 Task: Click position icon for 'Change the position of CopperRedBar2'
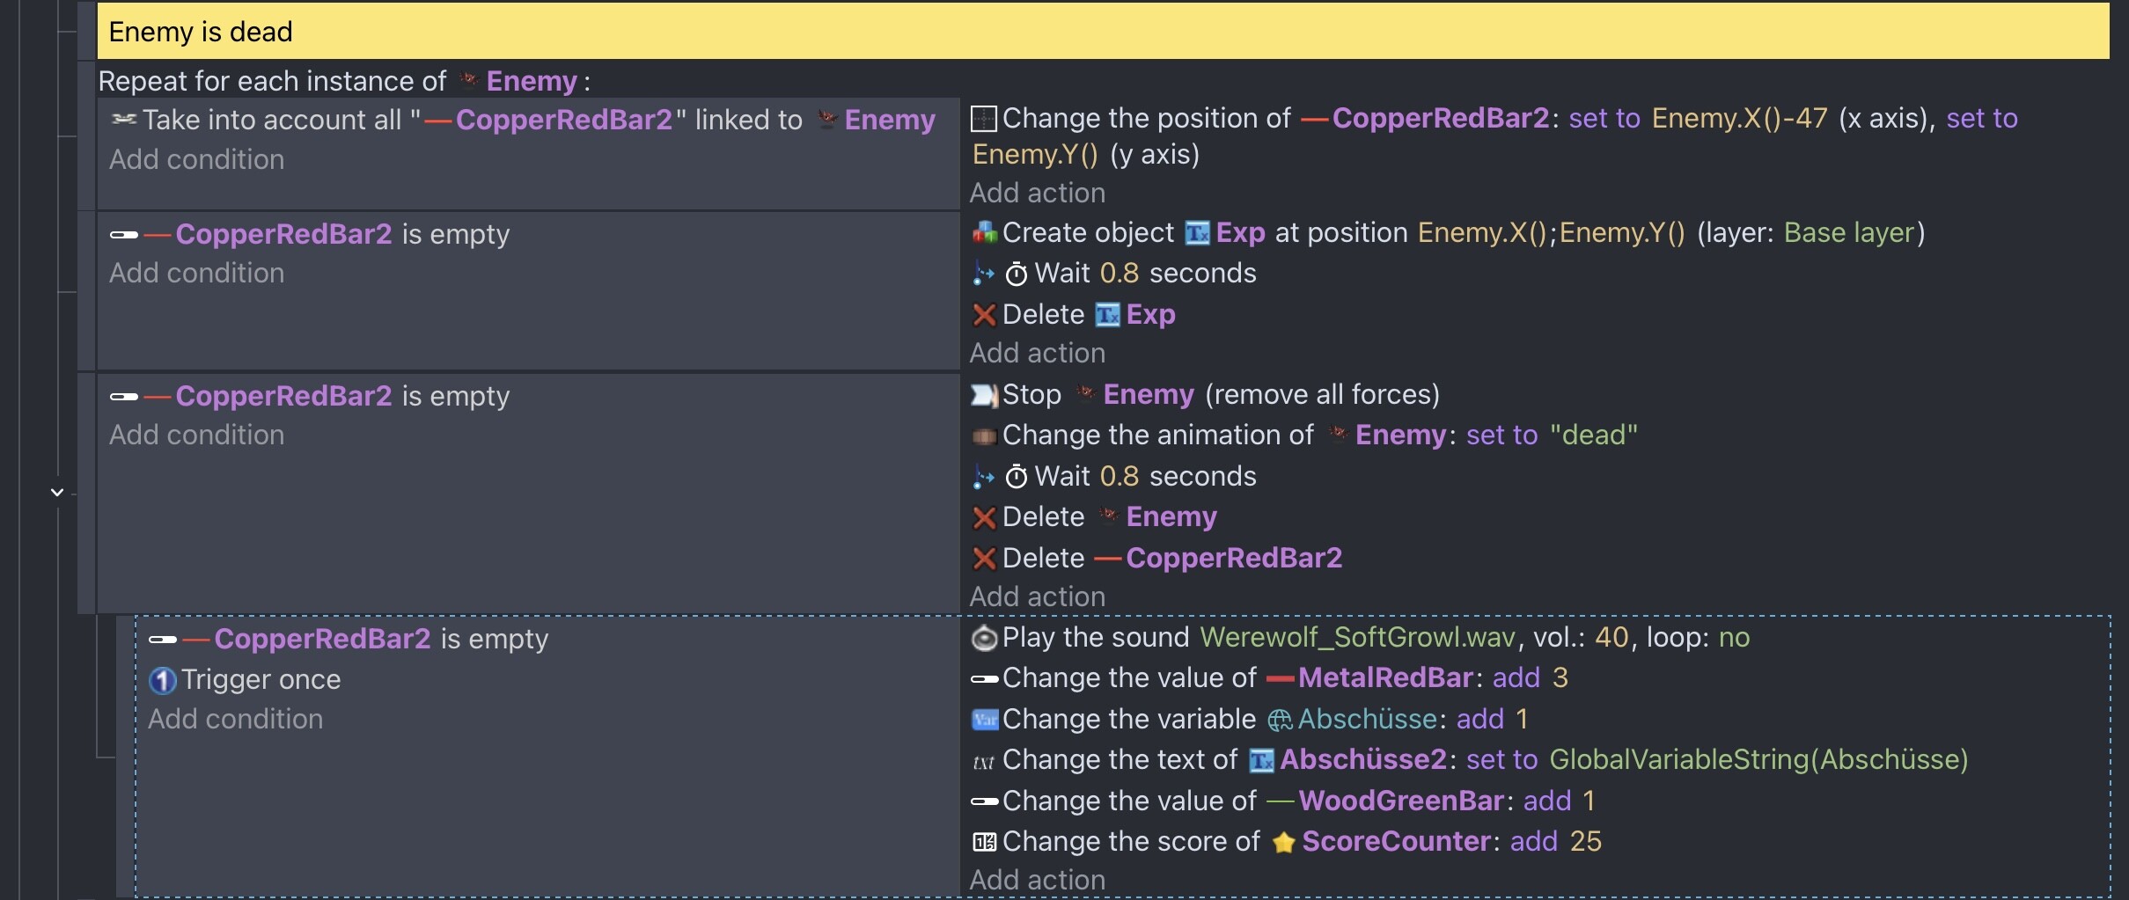(x=983, y=118)
